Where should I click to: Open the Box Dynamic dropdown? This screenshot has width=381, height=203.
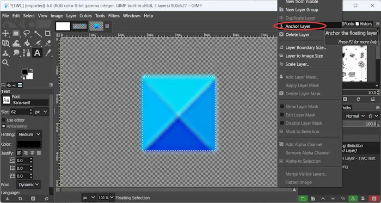point(28,184)
